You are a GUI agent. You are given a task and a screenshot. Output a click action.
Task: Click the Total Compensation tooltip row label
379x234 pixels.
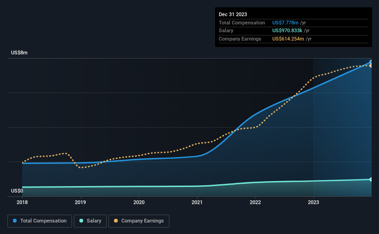click(242, 23)
